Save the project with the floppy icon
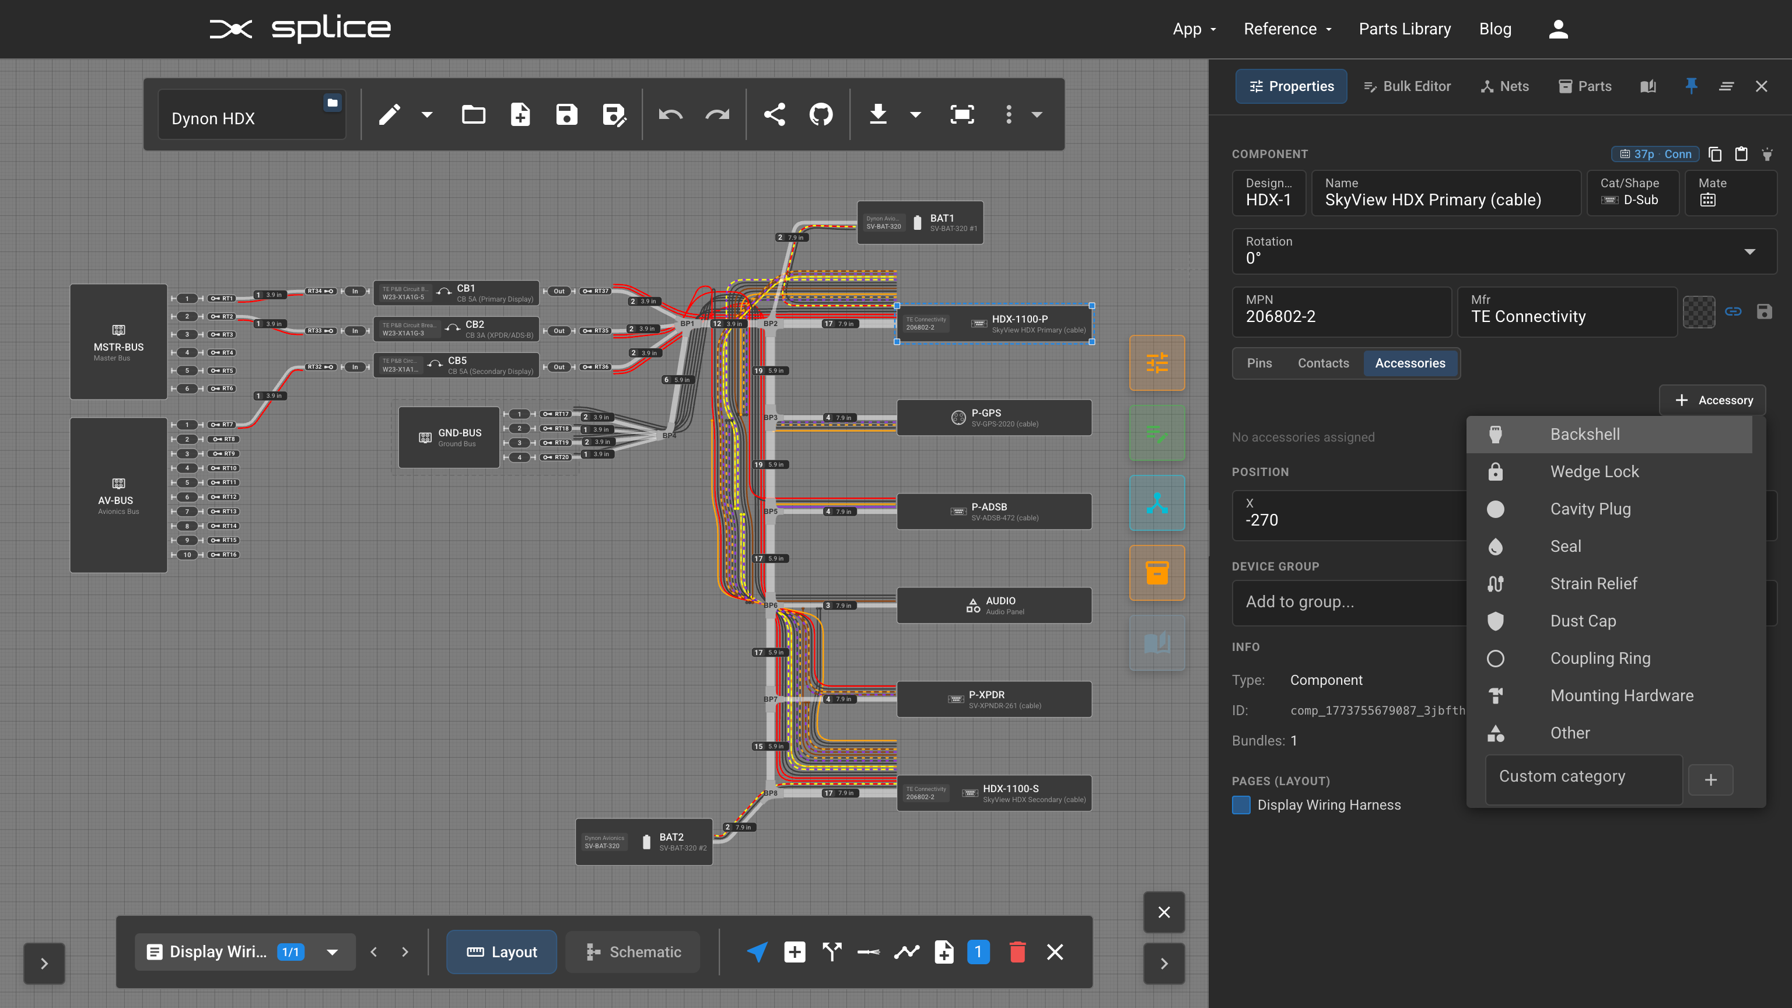The width and height of the screenshot is (1792, 1008). 567,115
